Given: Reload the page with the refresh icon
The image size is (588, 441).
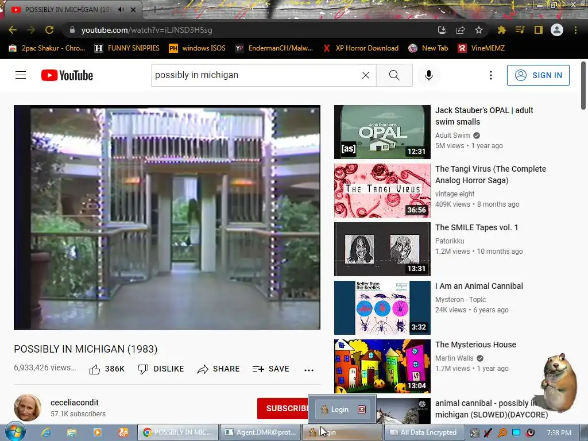Looking at the screenshot, I should [49, 30].
